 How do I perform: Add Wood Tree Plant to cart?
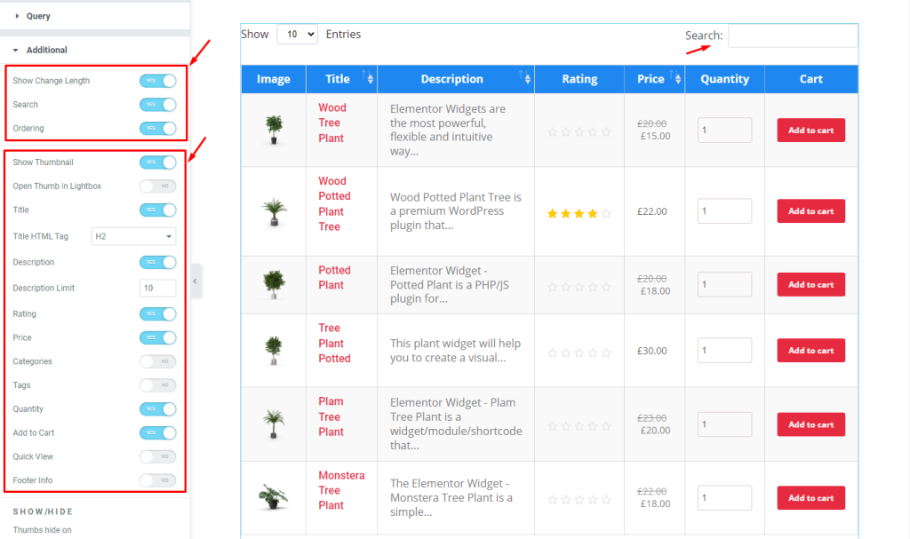[810, 130]
